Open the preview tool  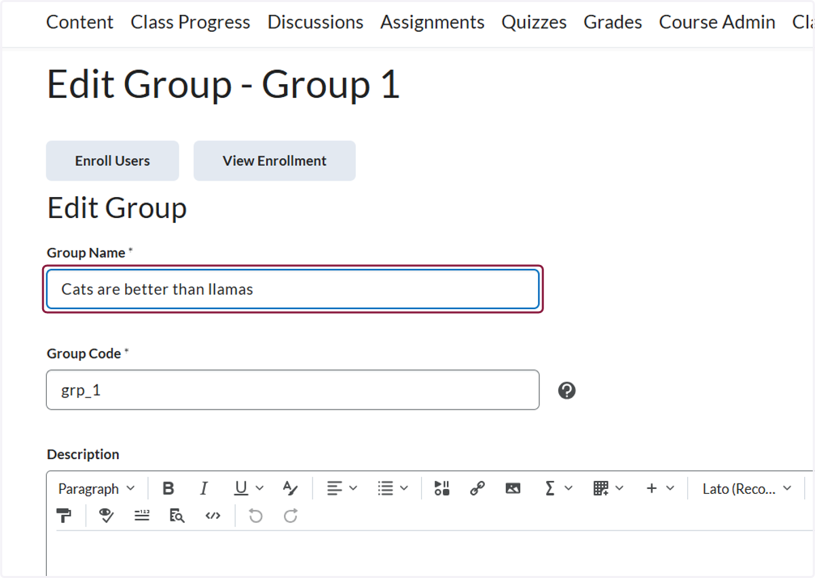click(177, 516)
